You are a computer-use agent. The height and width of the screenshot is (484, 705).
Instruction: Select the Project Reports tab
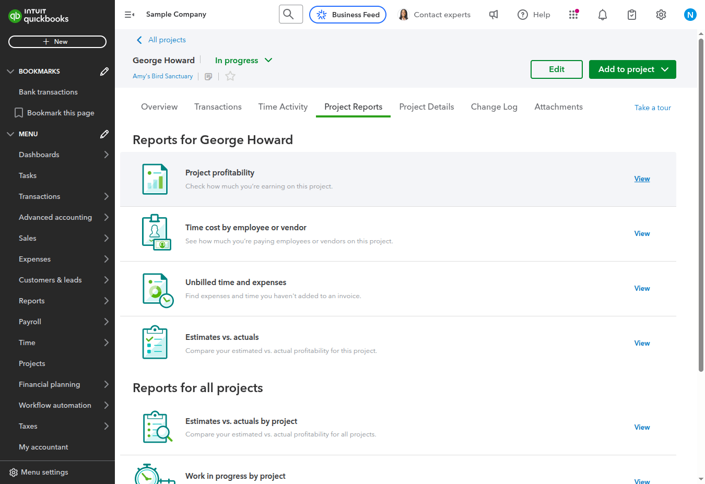354,107
